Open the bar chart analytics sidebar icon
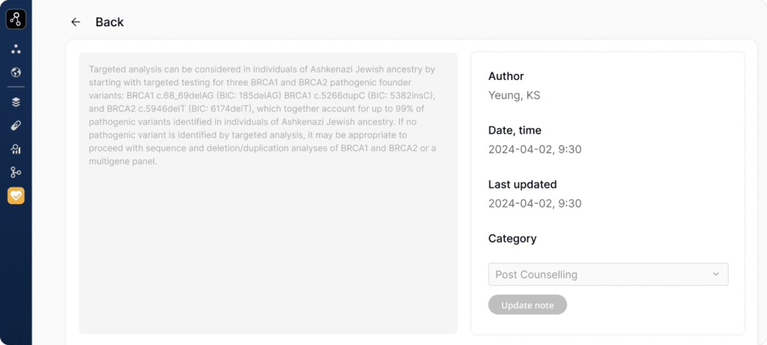Image resolution: width=767 pixels, height=345 pixels. pyautogui.click(x=16, y=149)
